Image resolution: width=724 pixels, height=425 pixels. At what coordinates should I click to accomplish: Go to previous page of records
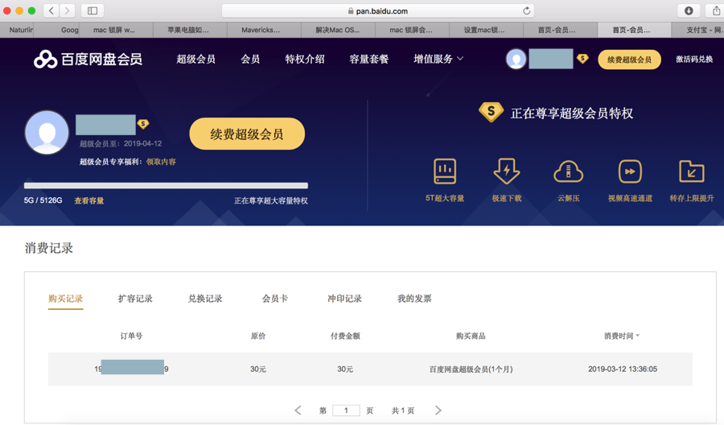pos(298,411)
